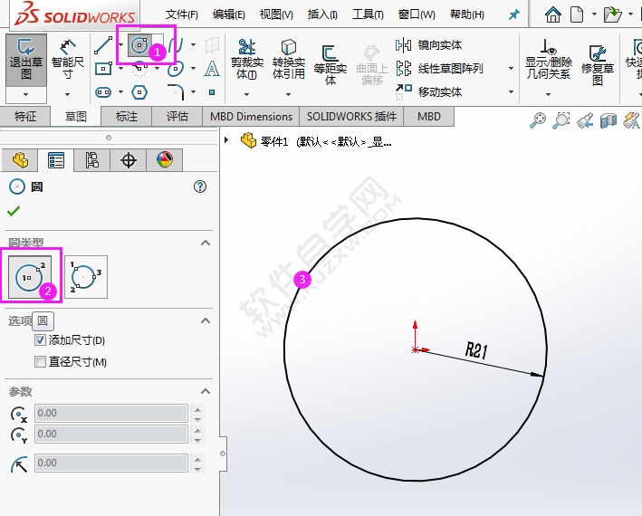Choose perimeter (3-point) circle type

point(86,277)
